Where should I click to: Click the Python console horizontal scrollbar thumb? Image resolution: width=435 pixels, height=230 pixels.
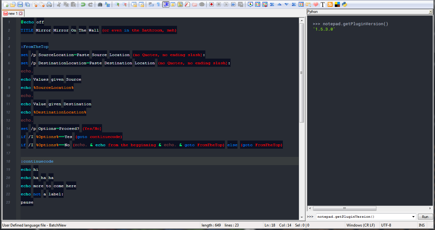[345, 208]
